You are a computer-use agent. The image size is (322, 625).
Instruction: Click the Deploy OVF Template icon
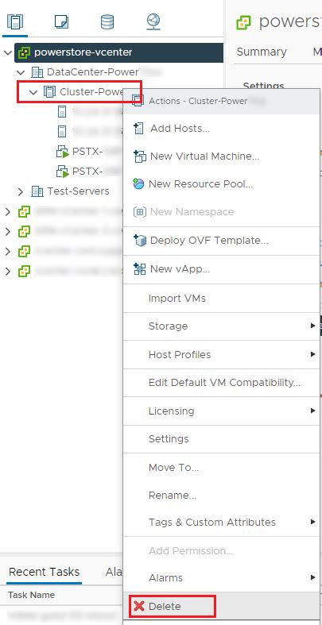pos(140,241)
